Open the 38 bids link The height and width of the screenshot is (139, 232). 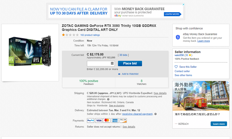123,55
